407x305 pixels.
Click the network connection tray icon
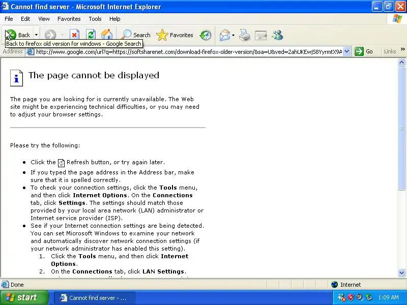tap(342, 297)
